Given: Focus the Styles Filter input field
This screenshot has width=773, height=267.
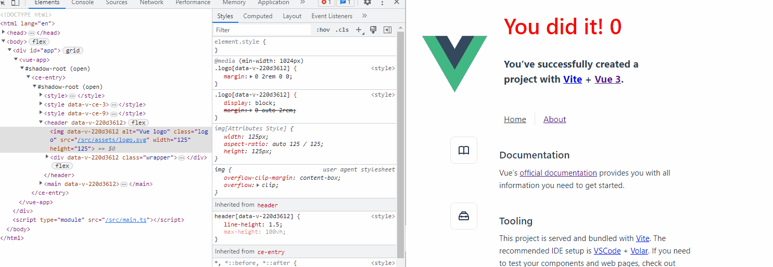Looking at the screenshot, I should pos(262,30).
